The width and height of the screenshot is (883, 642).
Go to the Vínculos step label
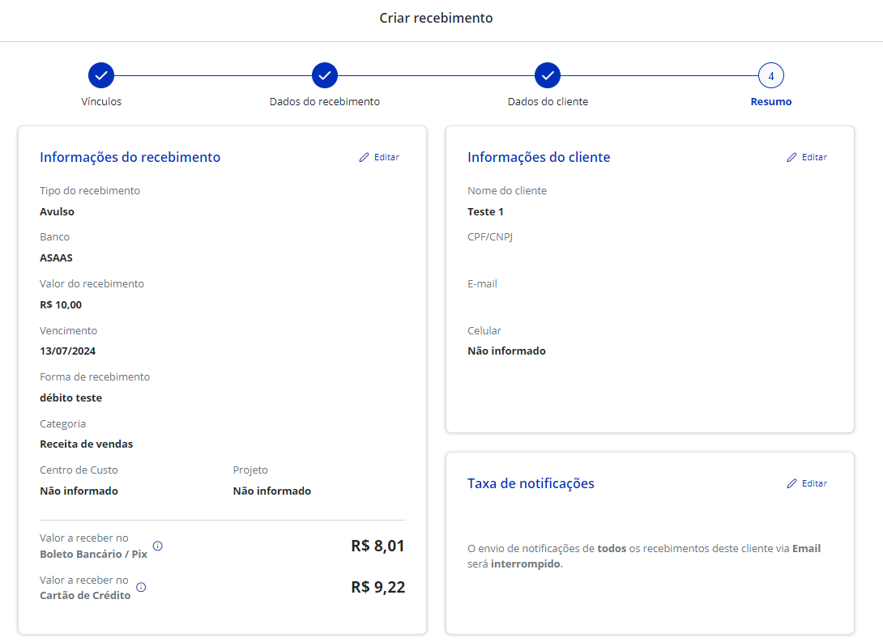[101, 102]
